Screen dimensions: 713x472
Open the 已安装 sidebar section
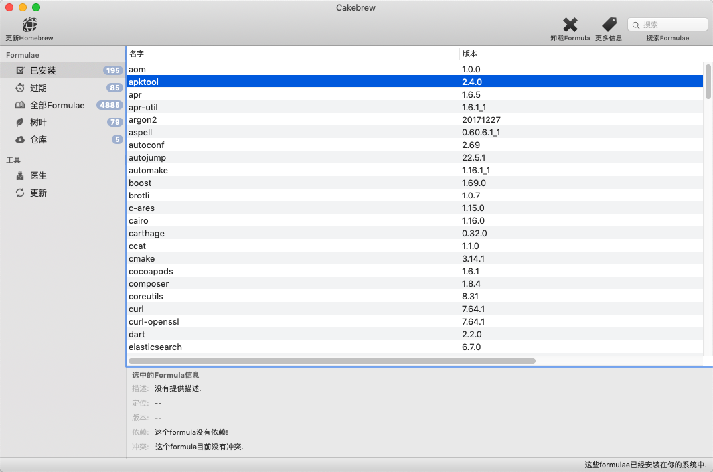tap(63, 70)
